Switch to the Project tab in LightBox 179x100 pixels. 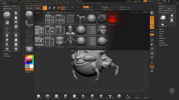48,12
